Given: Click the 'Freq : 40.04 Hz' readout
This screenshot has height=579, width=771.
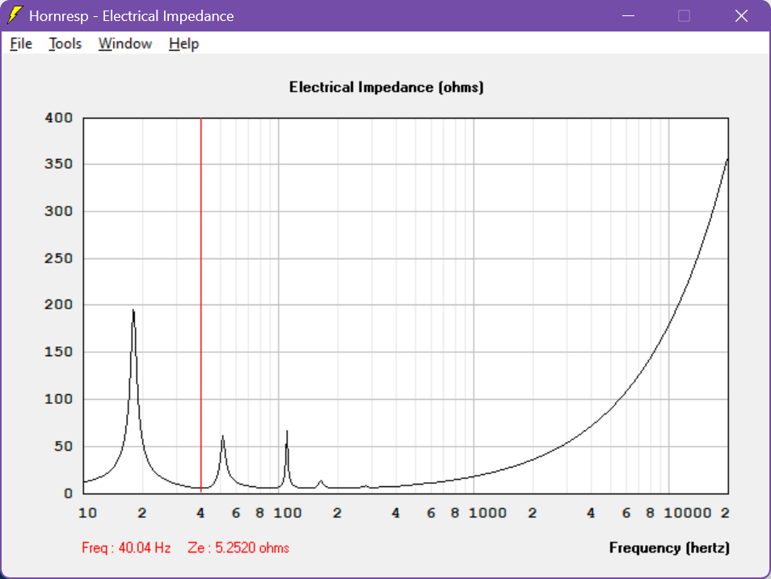Looking at the screenshot, I should pyautogui.click(x=126, y=548).
